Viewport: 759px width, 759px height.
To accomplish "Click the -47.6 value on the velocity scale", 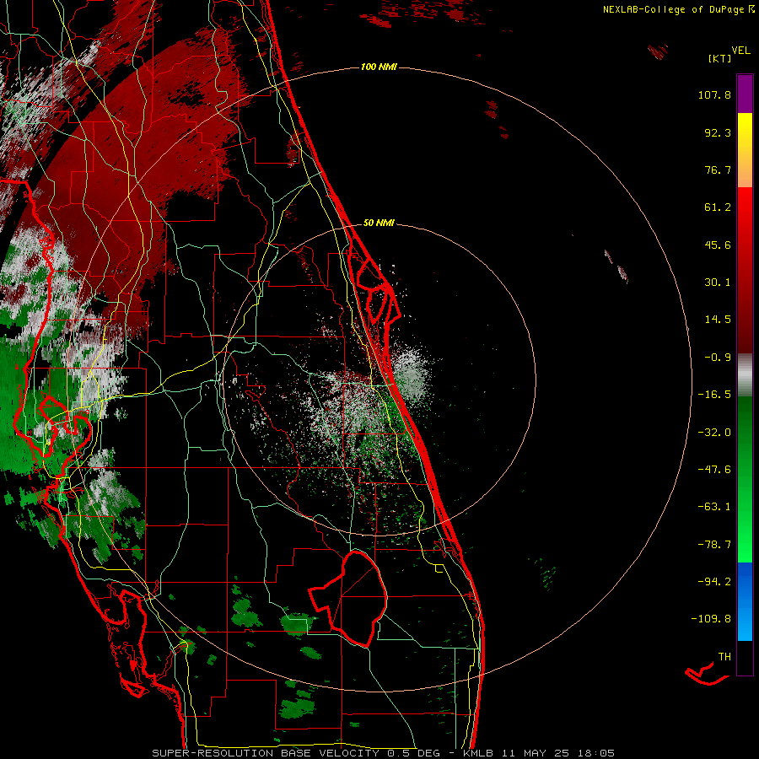I will 714,470.
